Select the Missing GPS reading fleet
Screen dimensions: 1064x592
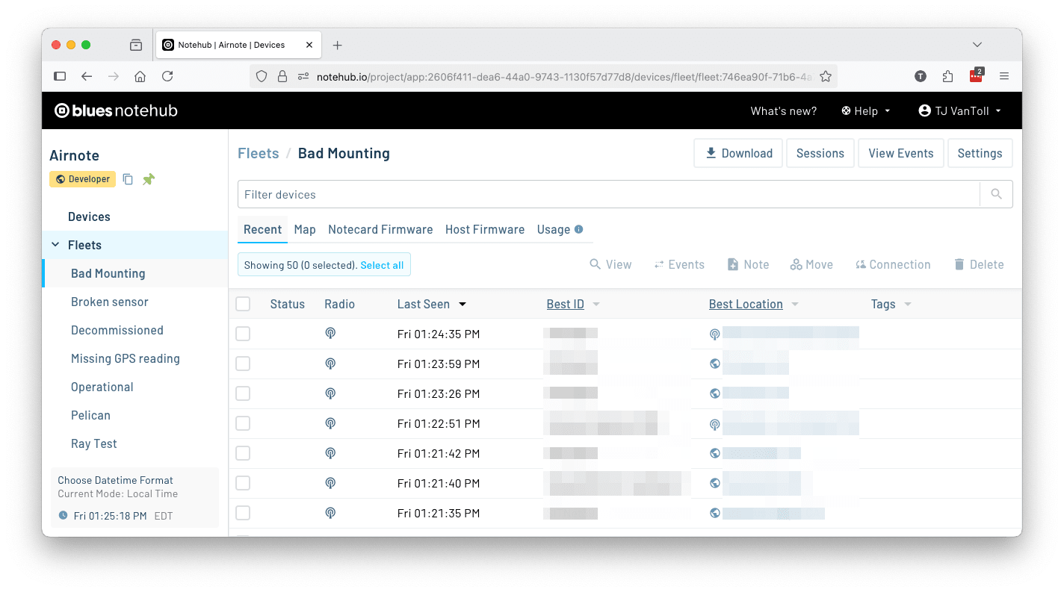(x=126, y=358)
